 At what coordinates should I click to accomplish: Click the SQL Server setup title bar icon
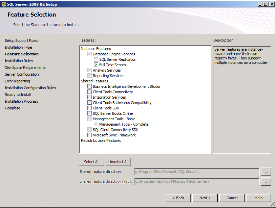tap(4, 4)
